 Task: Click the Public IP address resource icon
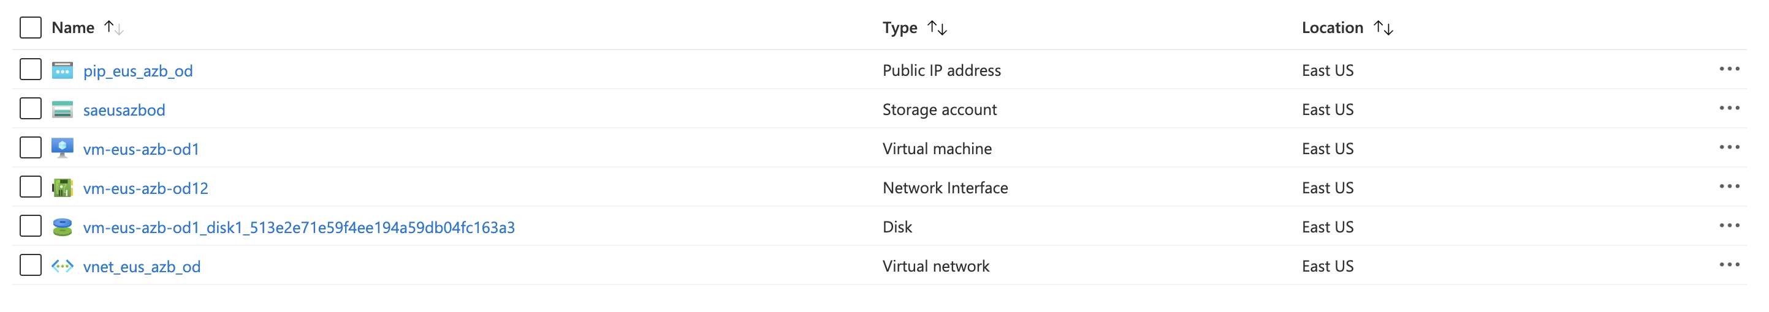click(63, 70)
